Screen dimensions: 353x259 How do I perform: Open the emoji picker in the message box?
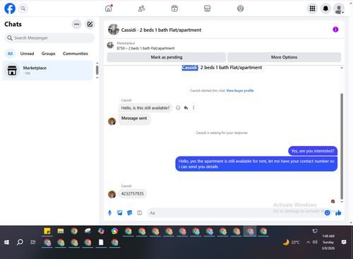(x=327, y=213)
